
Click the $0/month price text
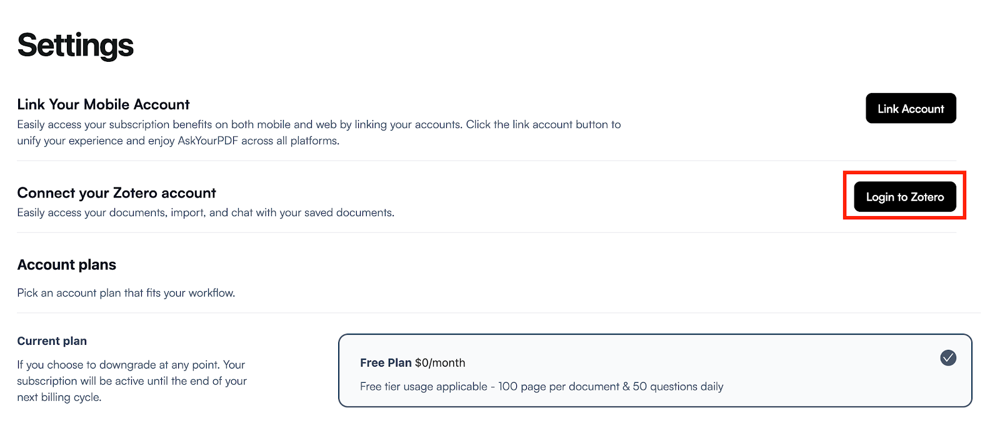coord(440,363)
